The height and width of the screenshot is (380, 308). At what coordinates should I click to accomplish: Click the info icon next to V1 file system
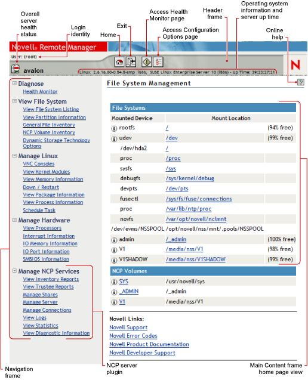pyautogui.click(x=114, y=249)
